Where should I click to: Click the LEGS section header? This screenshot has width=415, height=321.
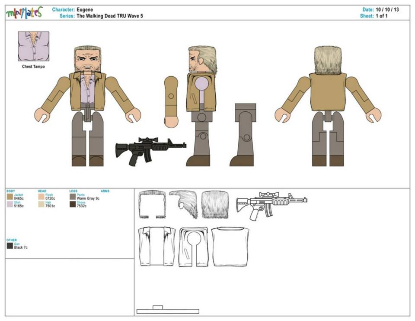(73, 191)
